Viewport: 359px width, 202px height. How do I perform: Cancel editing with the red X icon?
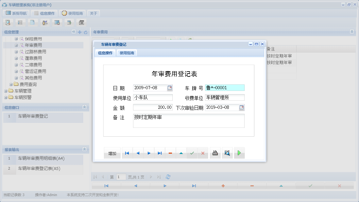tap(203, 153)
